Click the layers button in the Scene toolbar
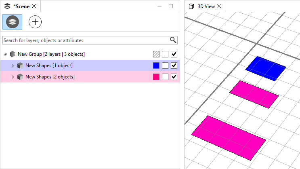The height and width of the screenshot is (169, 300). (12, 22)
